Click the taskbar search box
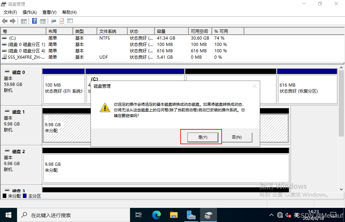345x222 pixels. pos(74,215)
